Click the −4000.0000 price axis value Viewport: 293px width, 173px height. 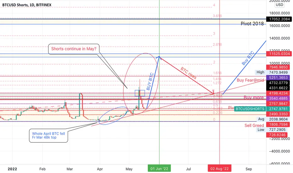point(279,151)
